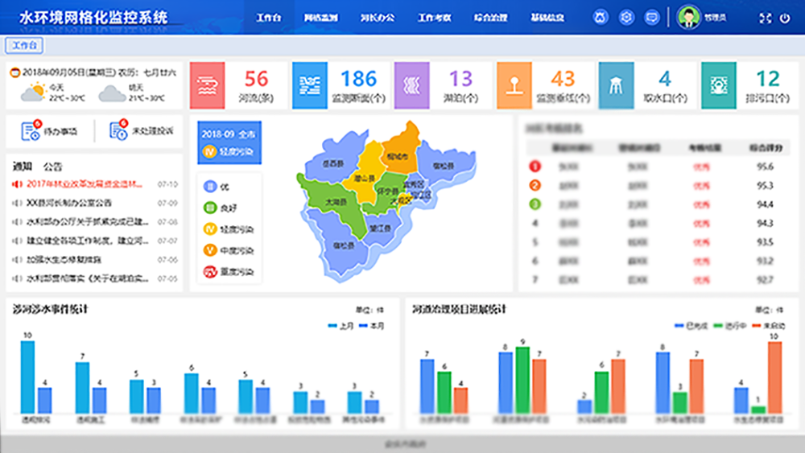Viewport: 805px width, 453px height.
Task: Open 网格监测 navigation menu
Action: click(321, 18)
